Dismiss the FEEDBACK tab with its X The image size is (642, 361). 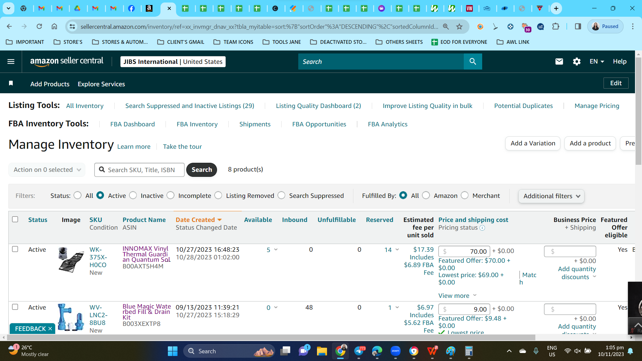pos(50,329)
